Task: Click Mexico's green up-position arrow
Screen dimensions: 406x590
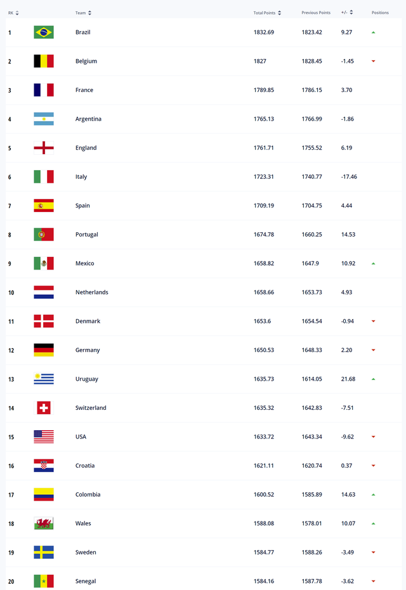Action: [373, 263]
